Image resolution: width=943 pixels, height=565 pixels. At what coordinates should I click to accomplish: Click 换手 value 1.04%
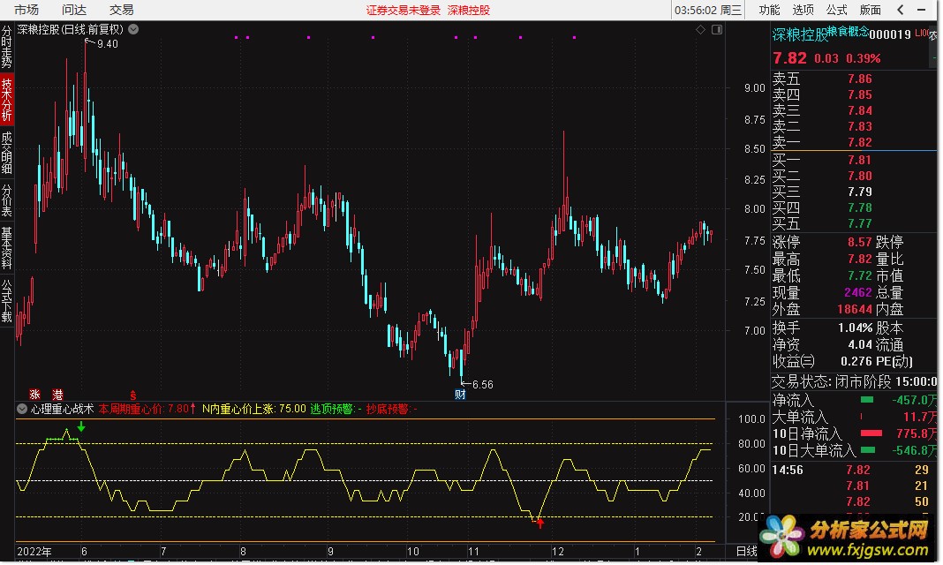[x=856, y=328]
